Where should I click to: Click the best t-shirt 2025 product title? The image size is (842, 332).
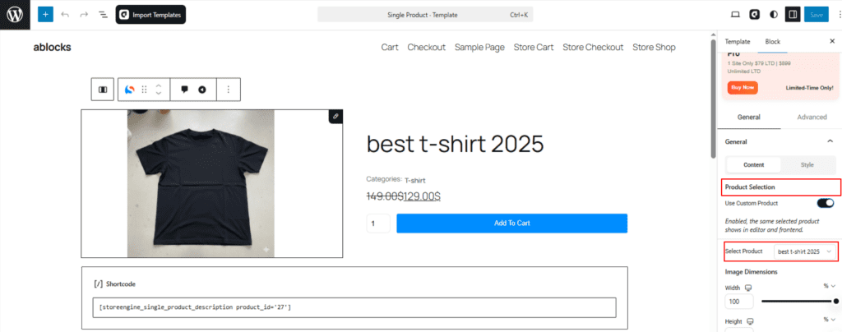(x=455, y=144)
